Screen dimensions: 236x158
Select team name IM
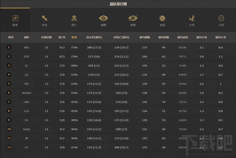coord(26,138)
